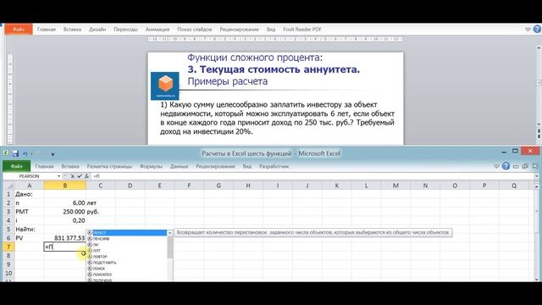Switch to Главная tab in Excel
542x305 pixels.
pos(44,166)
